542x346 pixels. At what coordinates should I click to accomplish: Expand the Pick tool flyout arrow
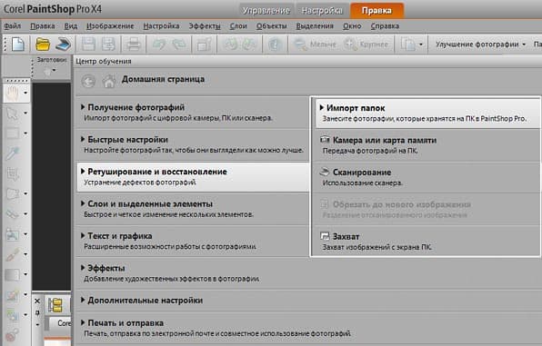pyautogui.click(x=25, y=113)
